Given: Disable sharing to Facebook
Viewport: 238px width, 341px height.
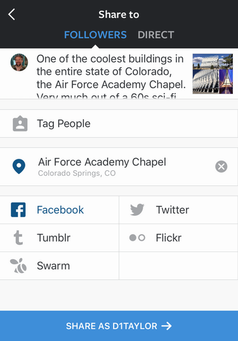Looking at the screenshot, I should pyautogui.click(x=59, y=210).
